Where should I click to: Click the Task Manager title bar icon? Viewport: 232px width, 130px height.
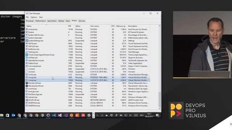27,13
